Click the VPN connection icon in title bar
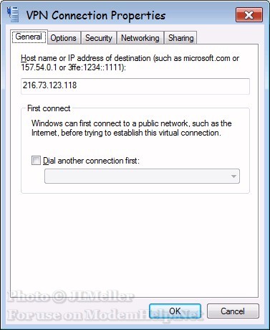Viewport: 270px width, 330px height. point(13,14)
